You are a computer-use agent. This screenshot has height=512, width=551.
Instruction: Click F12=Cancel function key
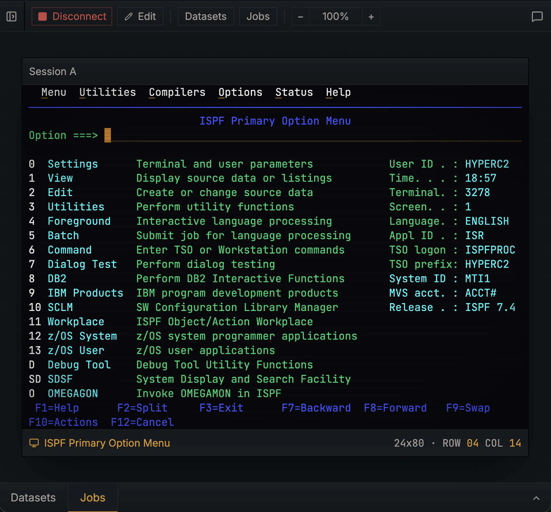coord(142,422)
